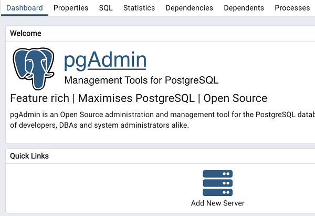This screenshot has height=216, width=315.
Task: Click the 'Feature rich | Maximises PostgreSQL' heading
Action: (x=139, y=98)
